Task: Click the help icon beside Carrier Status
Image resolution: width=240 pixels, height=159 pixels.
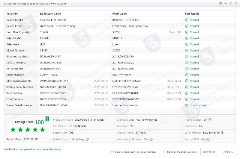Action: coord(87,139)
